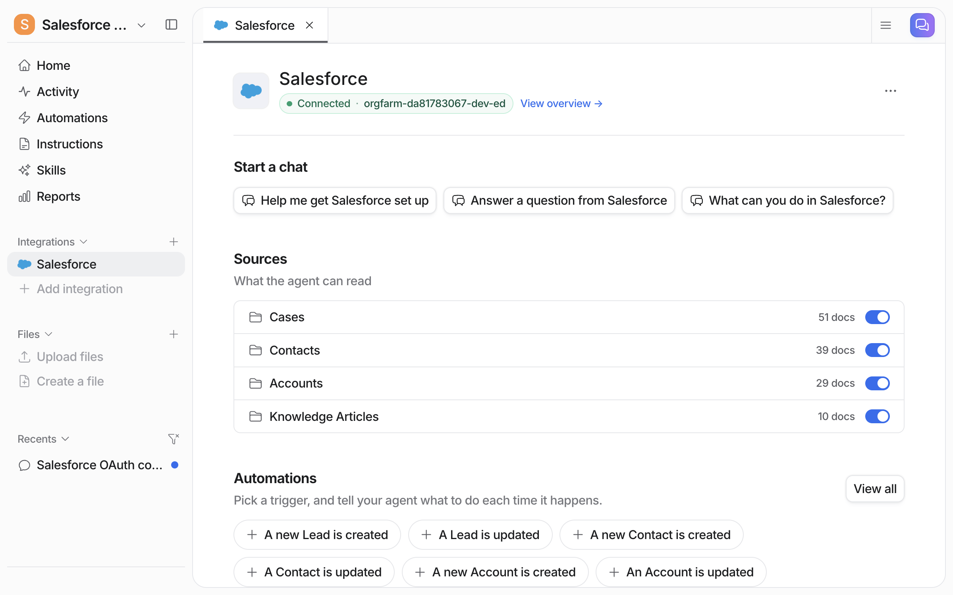The image size is (953, 595).
Task: Add trigger: A Contact is updated
Action: tap(314, 572)
